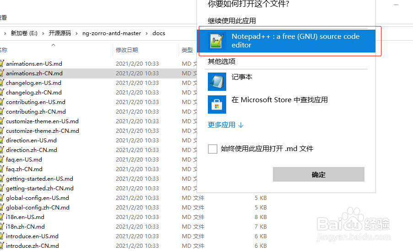Select file introduce.en-US.md
The height and width of the screenshot is (251, 413).
point(32,236)
